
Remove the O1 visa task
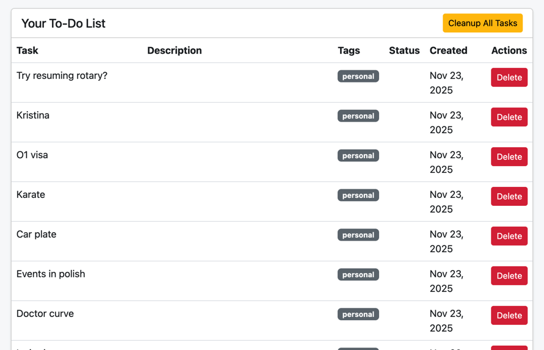(x=509, y=157)
